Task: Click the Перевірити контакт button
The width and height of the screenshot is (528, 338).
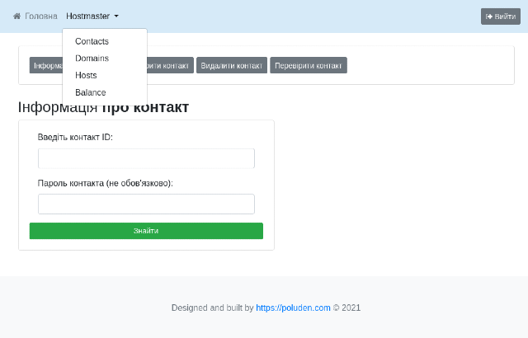Action: 308,66
